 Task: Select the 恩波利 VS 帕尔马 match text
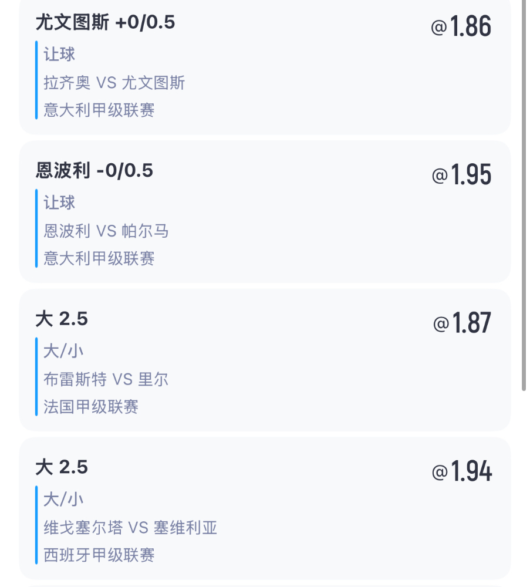(106, 231)
